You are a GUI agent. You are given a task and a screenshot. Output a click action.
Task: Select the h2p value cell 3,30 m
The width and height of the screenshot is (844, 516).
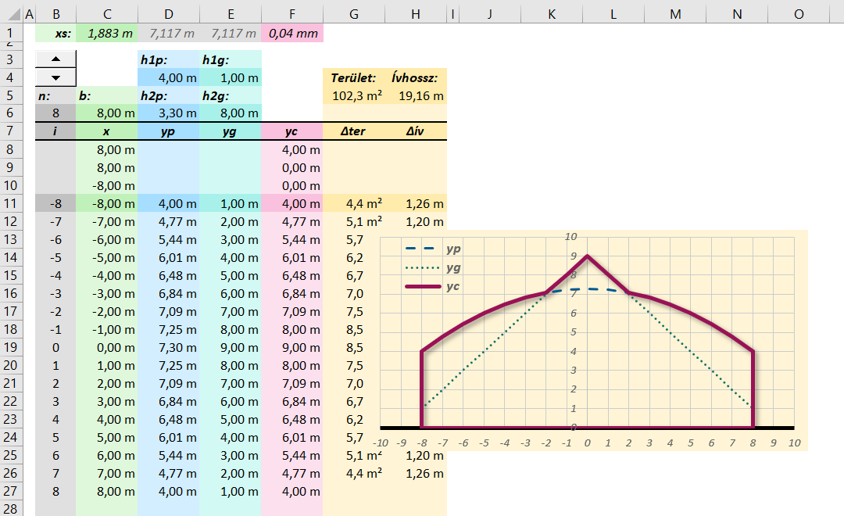pyautogui.click(x=168, y=113)
